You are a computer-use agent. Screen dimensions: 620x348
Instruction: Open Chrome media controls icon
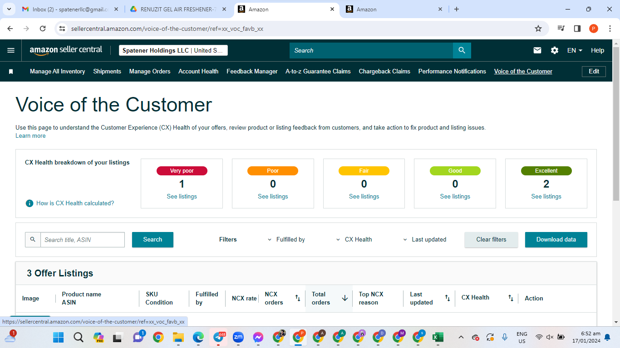point(561,29)
